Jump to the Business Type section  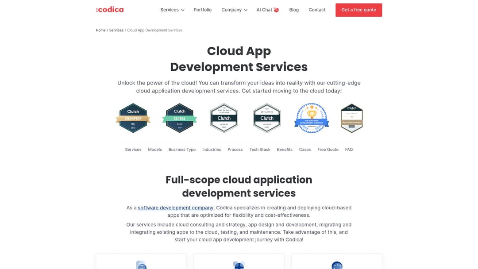[182, 150]
